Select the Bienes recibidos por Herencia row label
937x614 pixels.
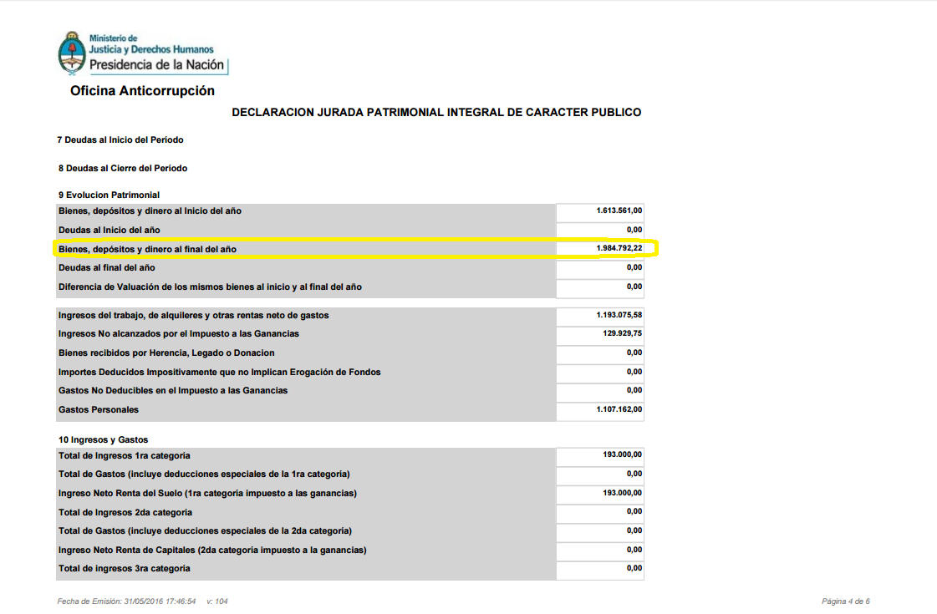pyautogui.click(x=166, y=353)
